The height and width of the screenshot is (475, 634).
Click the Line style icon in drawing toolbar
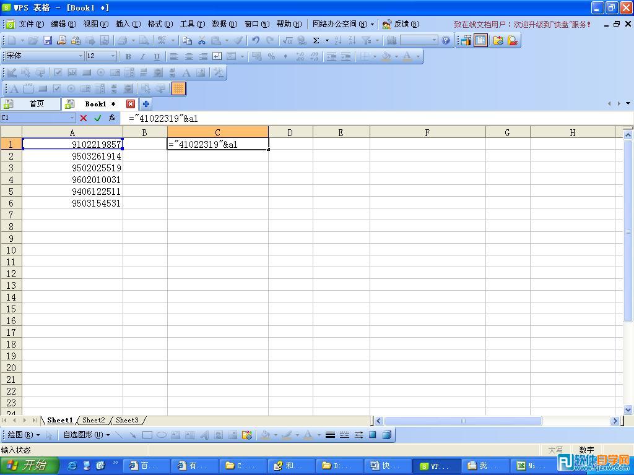pos(330,435)
